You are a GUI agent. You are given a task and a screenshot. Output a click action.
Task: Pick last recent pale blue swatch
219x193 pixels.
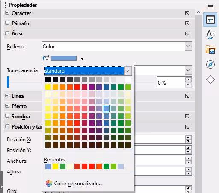click(x=121, y=166)
